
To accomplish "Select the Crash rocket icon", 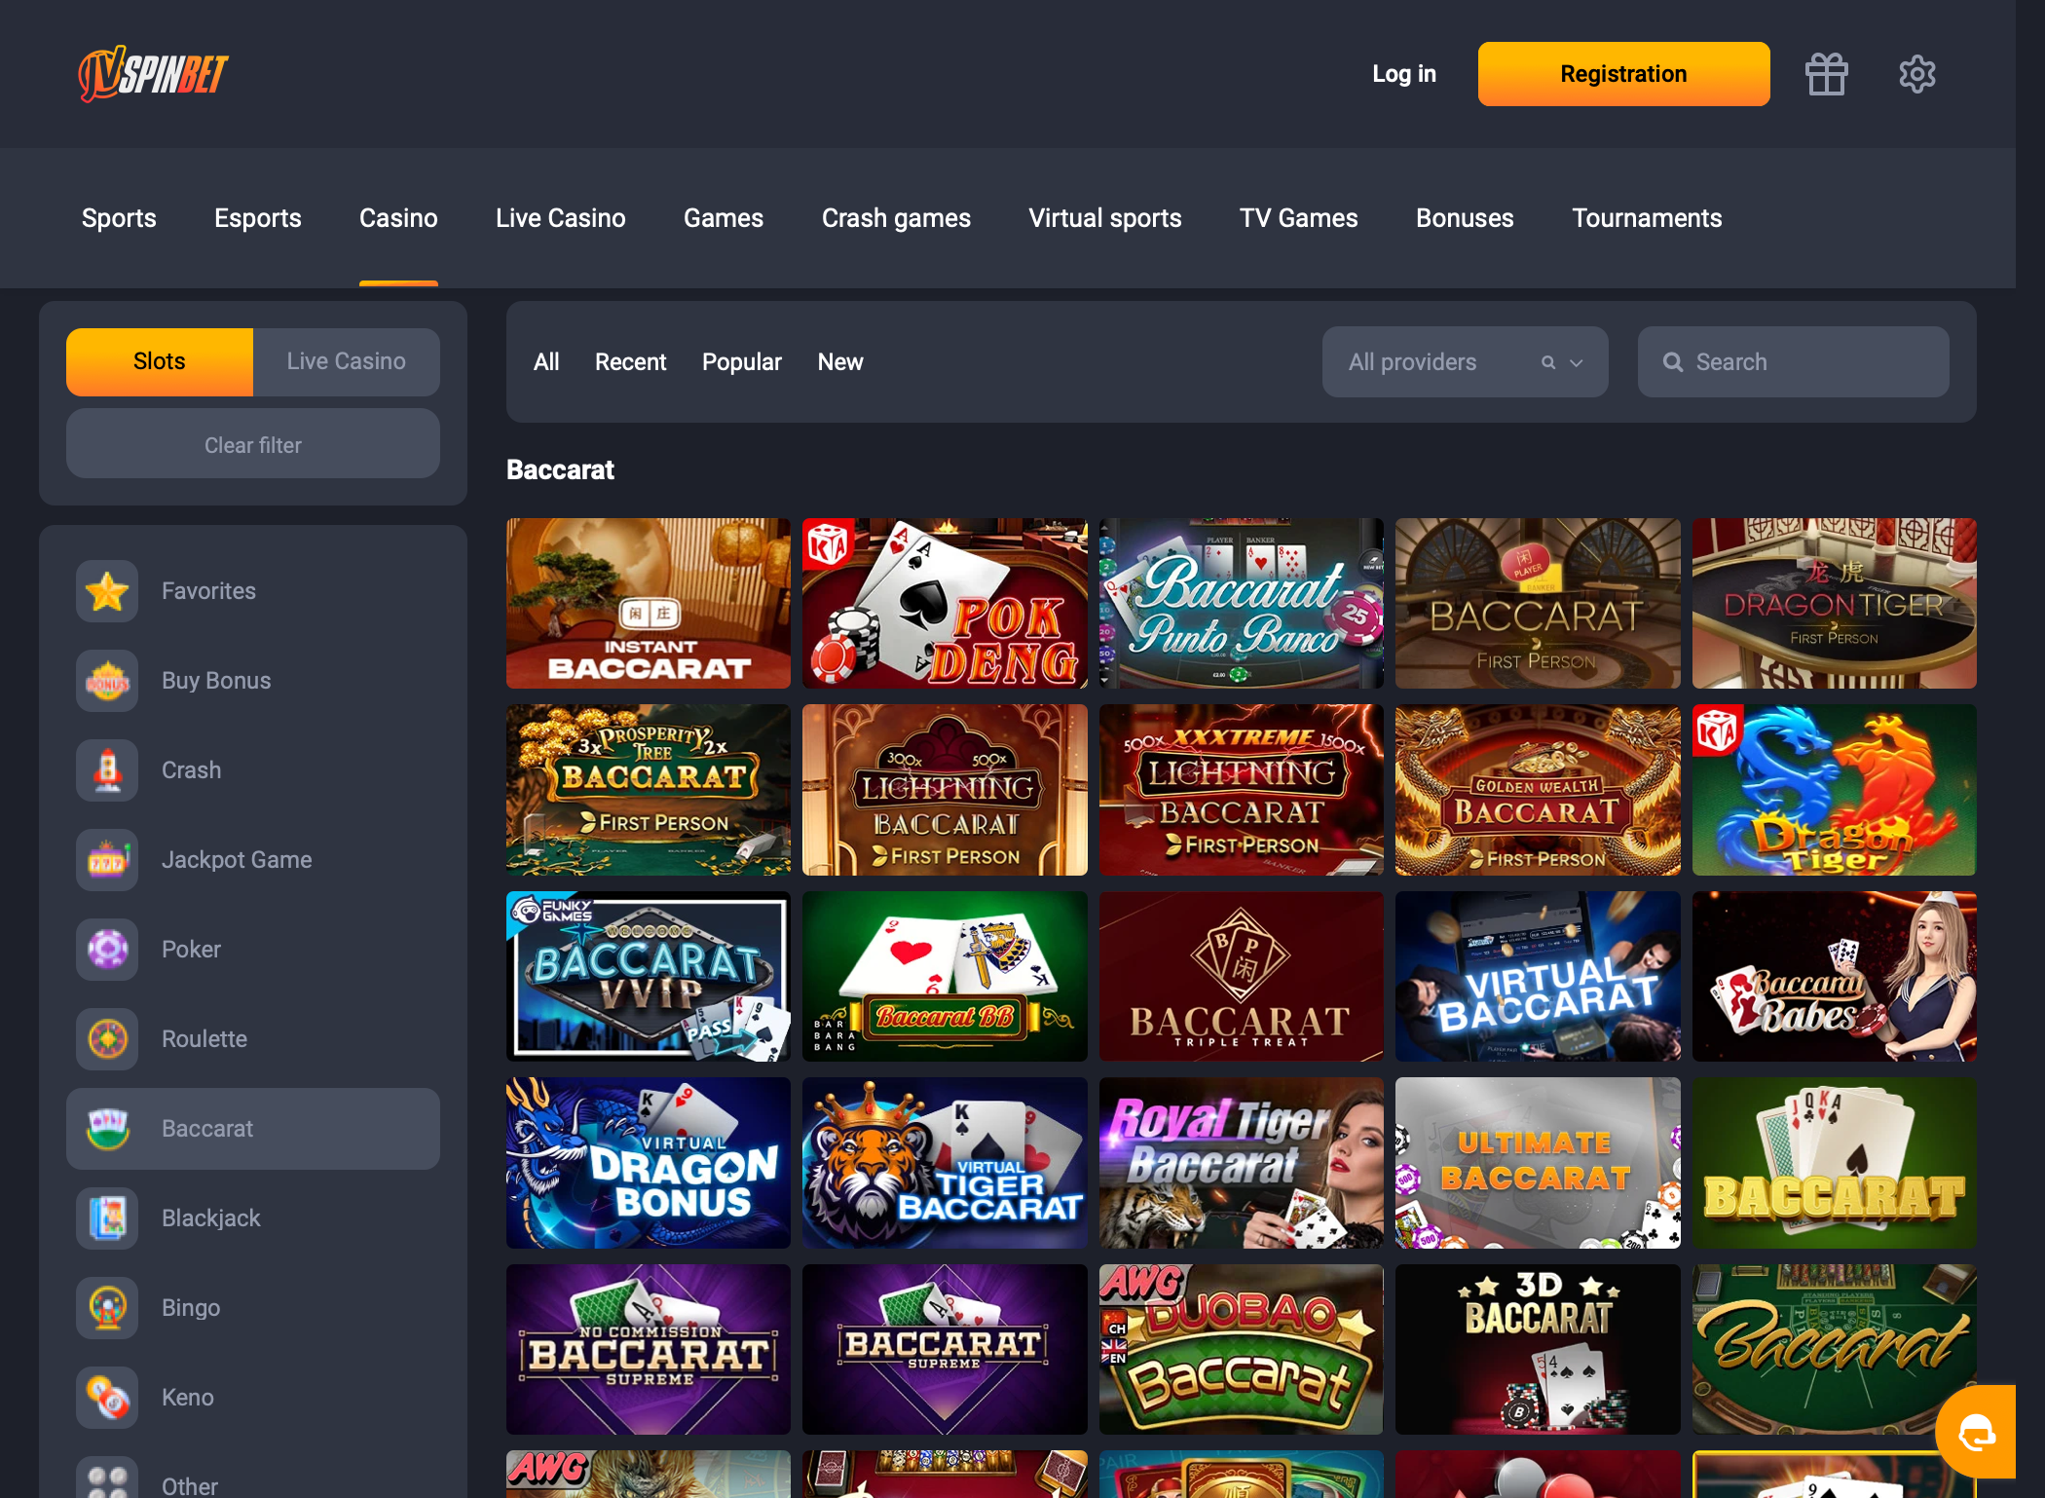I will [x=107, y=770].
